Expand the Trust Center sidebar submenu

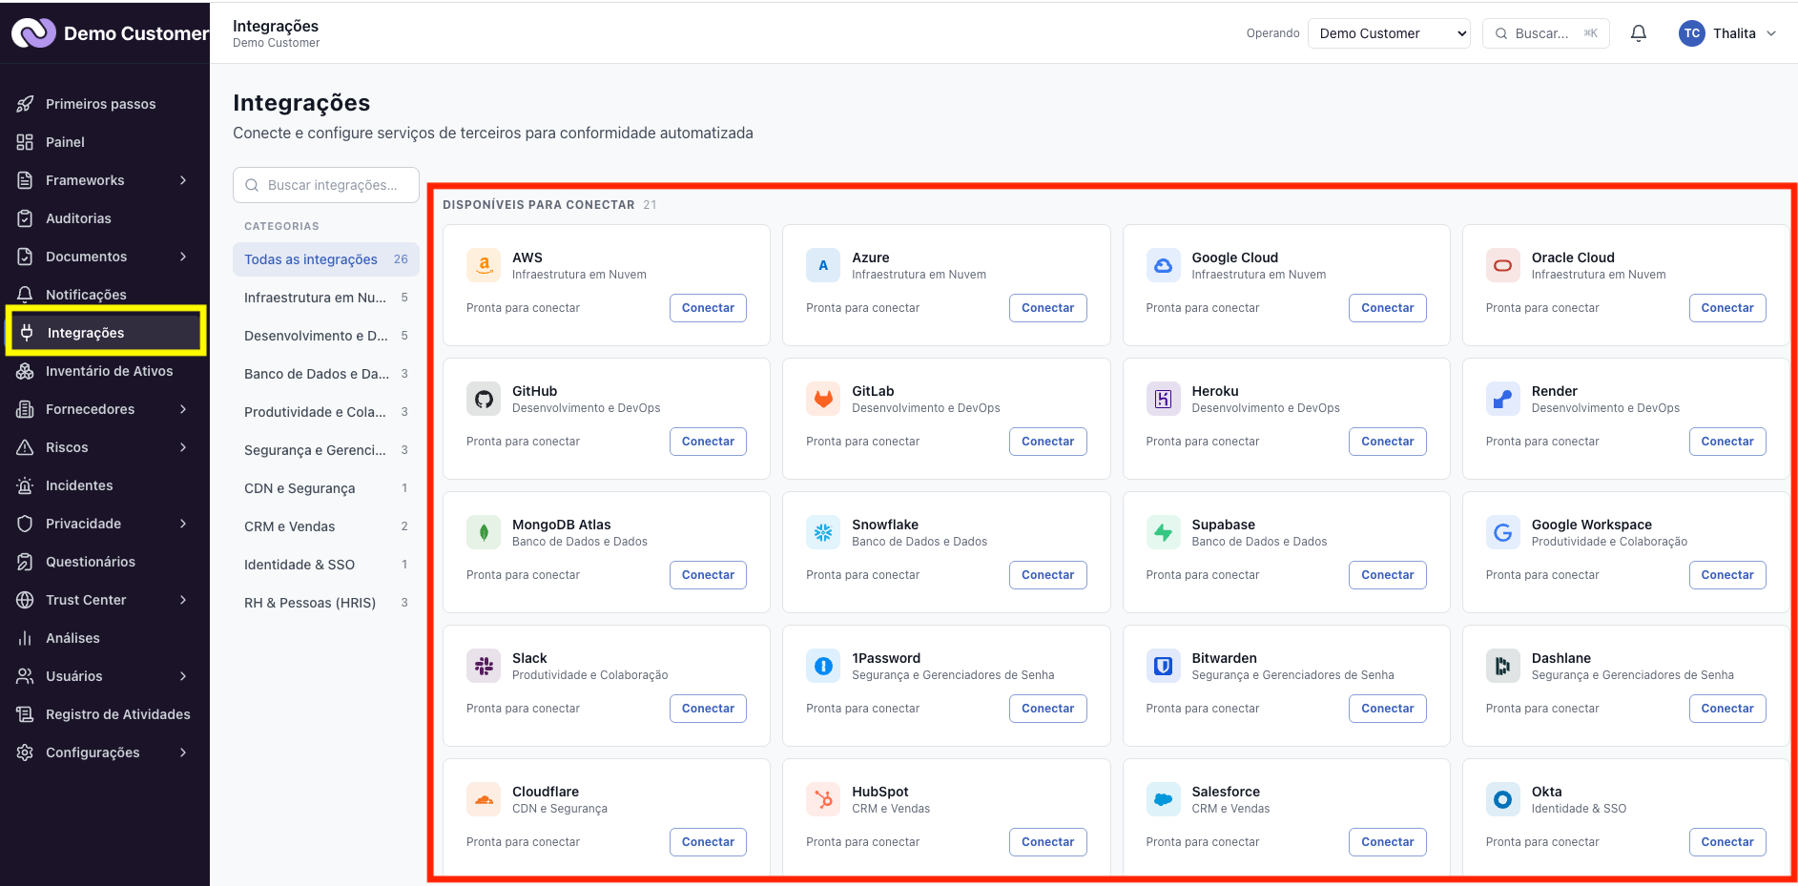183,600
